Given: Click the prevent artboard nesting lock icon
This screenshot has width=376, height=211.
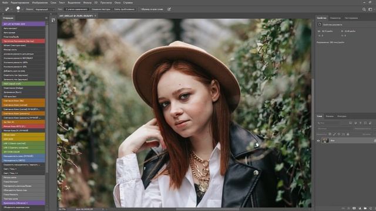Looking at the screenshot, I should point(343,134).
